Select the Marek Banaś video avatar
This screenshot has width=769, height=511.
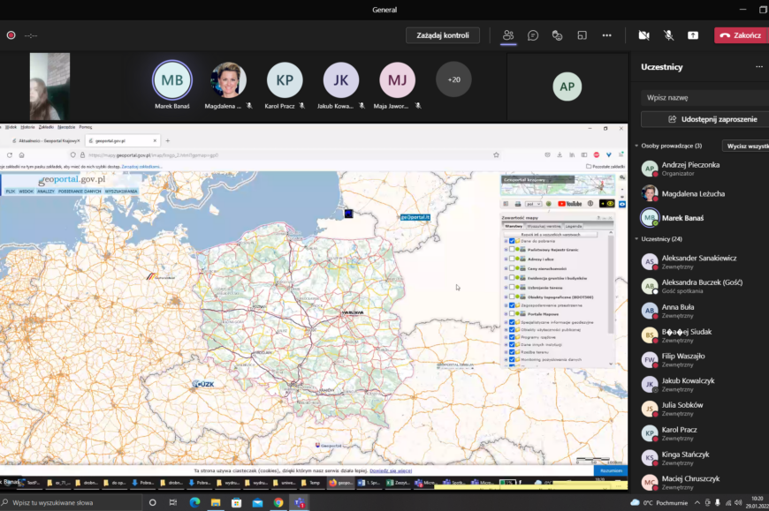172,79
